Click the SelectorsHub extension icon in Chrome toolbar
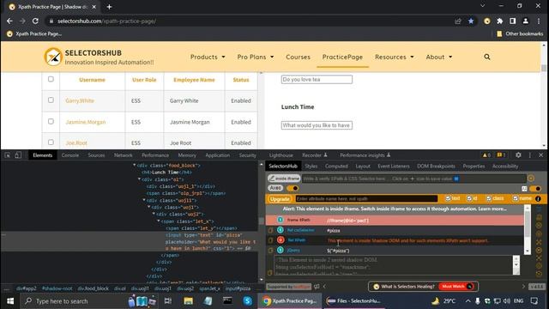Image resolution: width=549 pixels, height=309 pixels. [x=487, y=21]
